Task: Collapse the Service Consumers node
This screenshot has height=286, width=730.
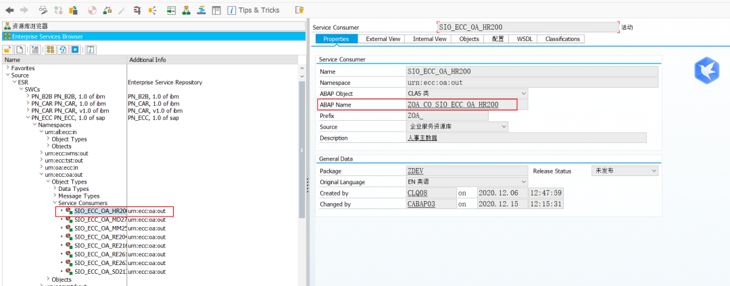Action: pos(55,203)
